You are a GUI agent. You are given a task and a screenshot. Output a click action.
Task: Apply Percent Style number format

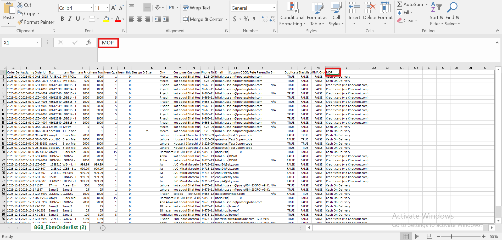(x=246, y=19)
